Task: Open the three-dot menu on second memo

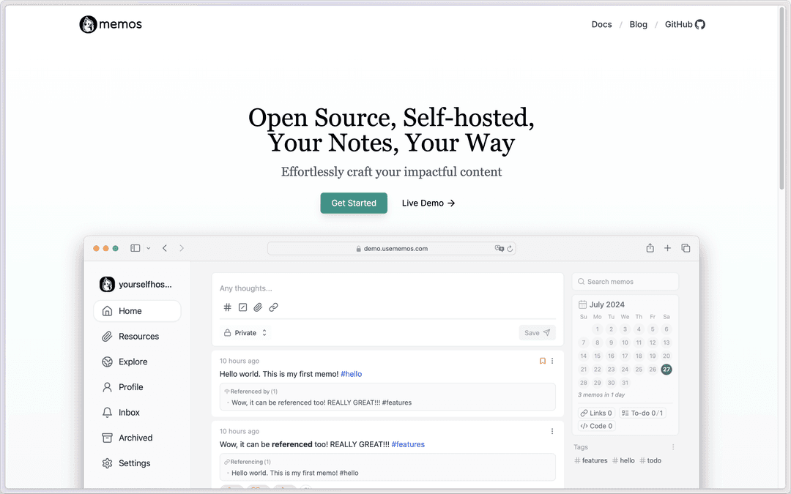Action: pyautogui.click(x=552, y=432)
